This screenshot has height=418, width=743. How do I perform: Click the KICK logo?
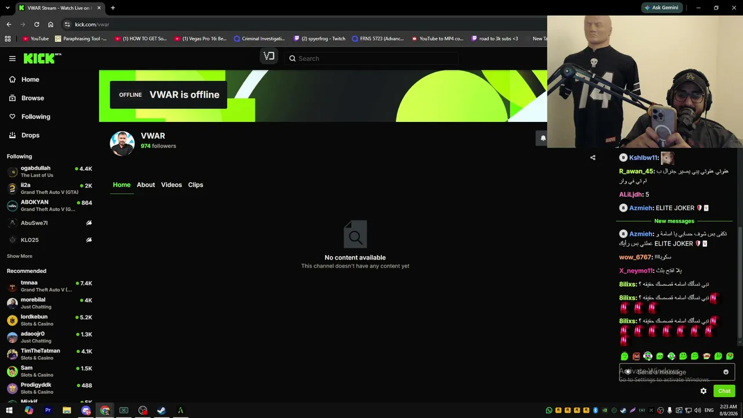tap(42, 58)
